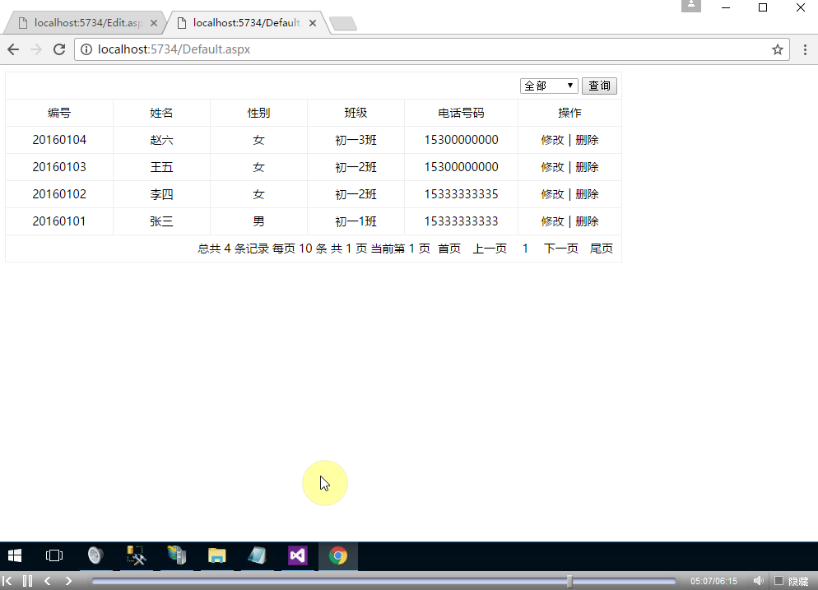Open Visual Studio from the taskbar
818x590 pixels.
297,556
